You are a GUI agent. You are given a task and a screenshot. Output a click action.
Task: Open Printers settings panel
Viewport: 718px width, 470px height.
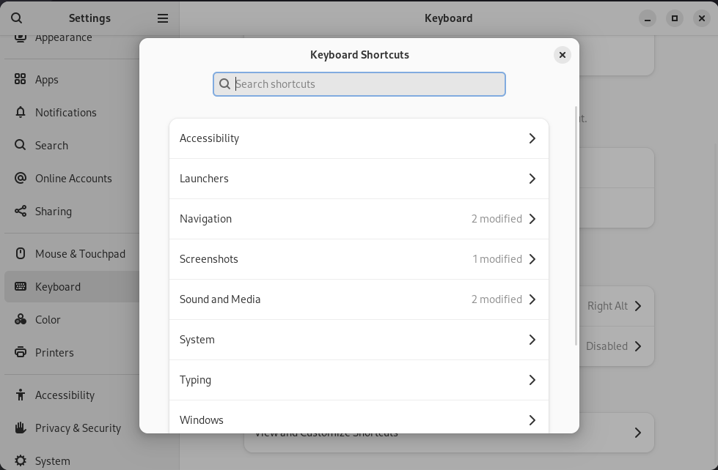(x=72, y=352)
